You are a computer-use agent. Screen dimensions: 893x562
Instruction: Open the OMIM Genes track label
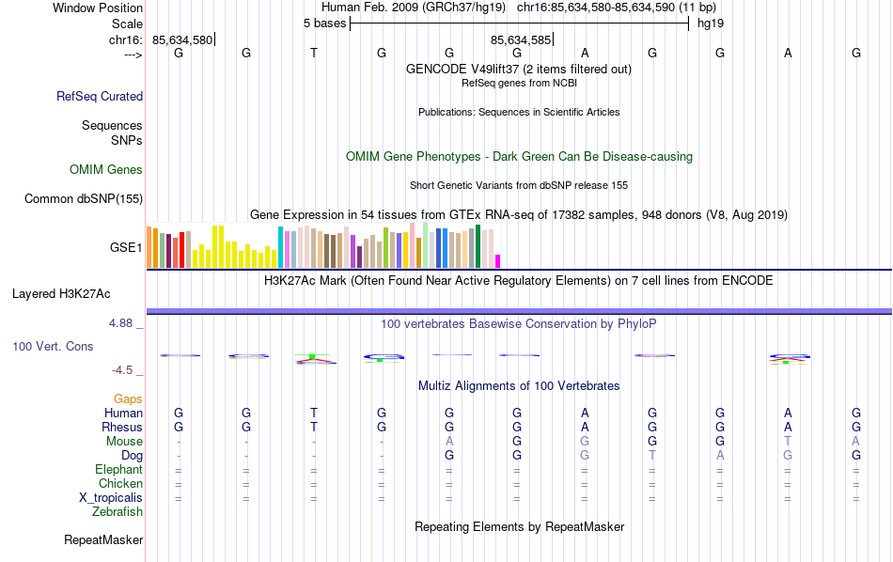106,170
